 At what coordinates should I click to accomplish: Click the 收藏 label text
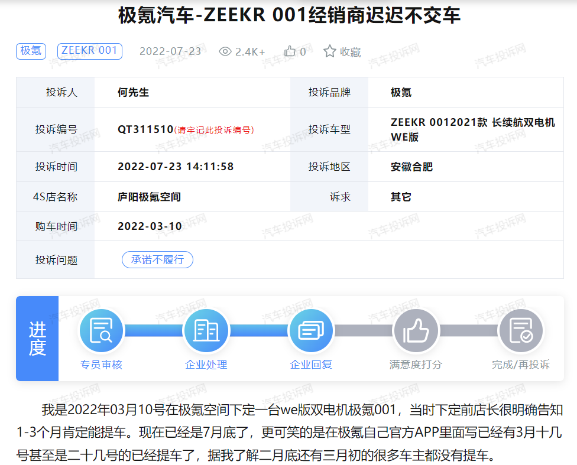tap(350, 52)
